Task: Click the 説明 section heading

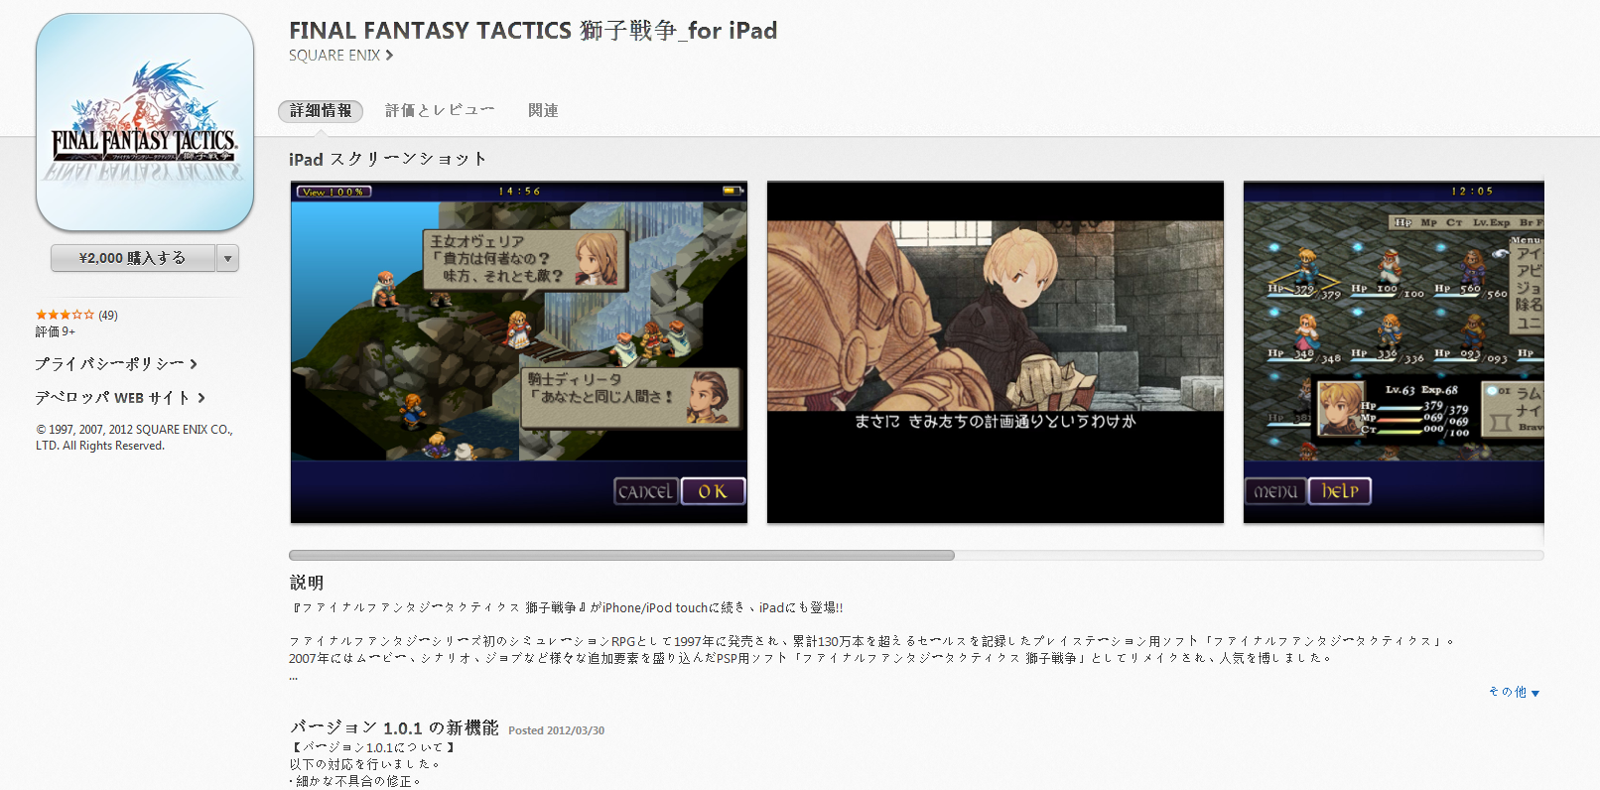Action: tap(307, 583)
